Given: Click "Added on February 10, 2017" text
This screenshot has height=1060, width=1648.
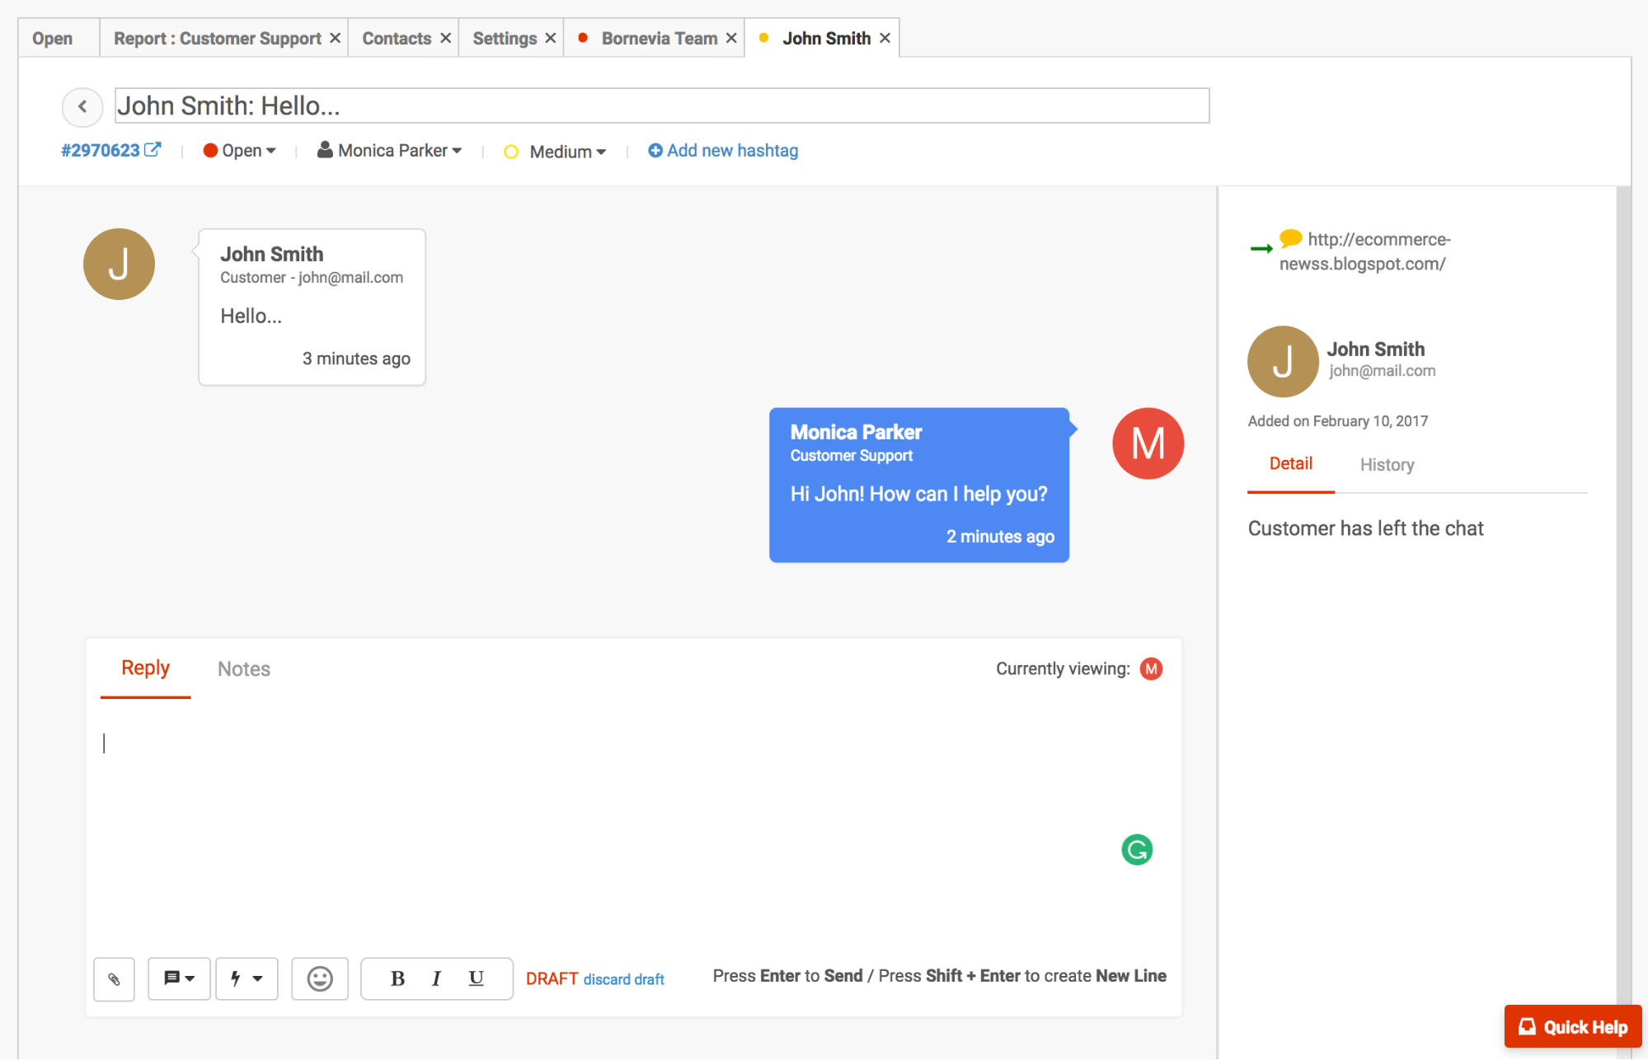Looking at the screenshot, I should click(1338, 421).
